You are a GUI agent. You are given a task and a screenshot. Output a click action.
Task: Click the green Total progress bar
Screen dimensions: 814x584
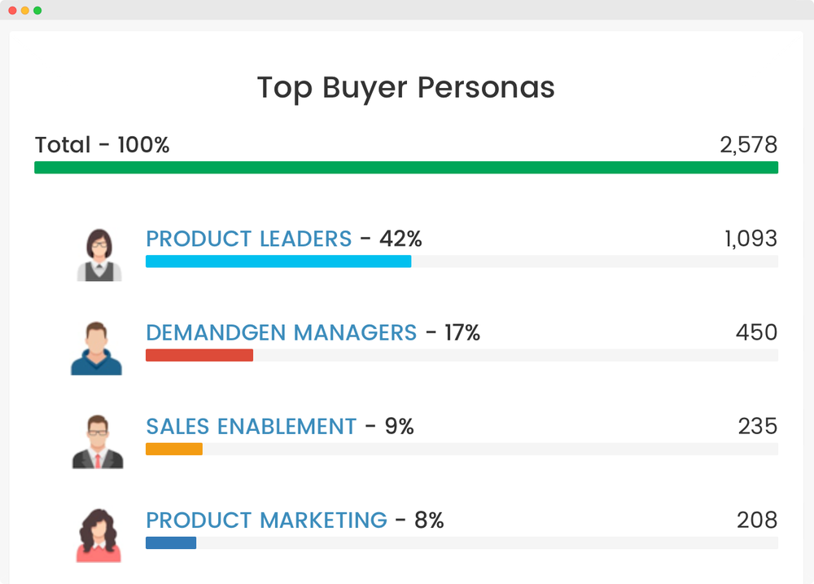(406, 167)
